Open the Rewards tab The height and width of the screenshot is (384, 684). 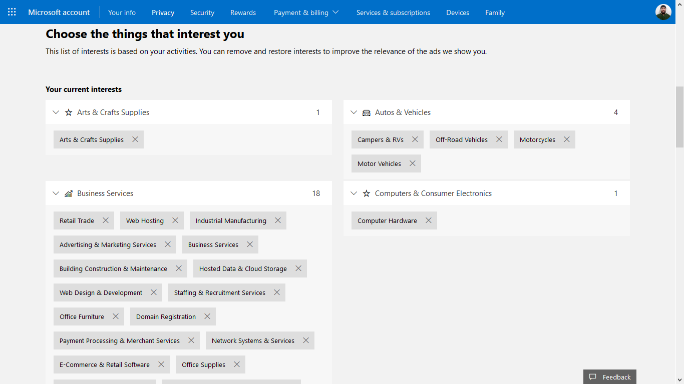click(243, 12)
